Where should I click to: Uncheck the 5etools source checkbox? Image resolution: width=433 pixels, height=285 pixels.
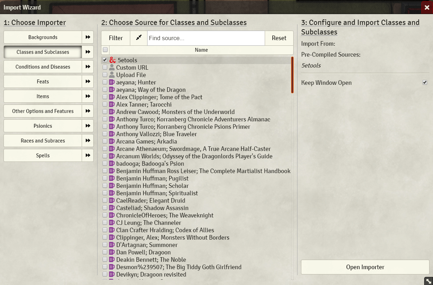coord(105,60)
